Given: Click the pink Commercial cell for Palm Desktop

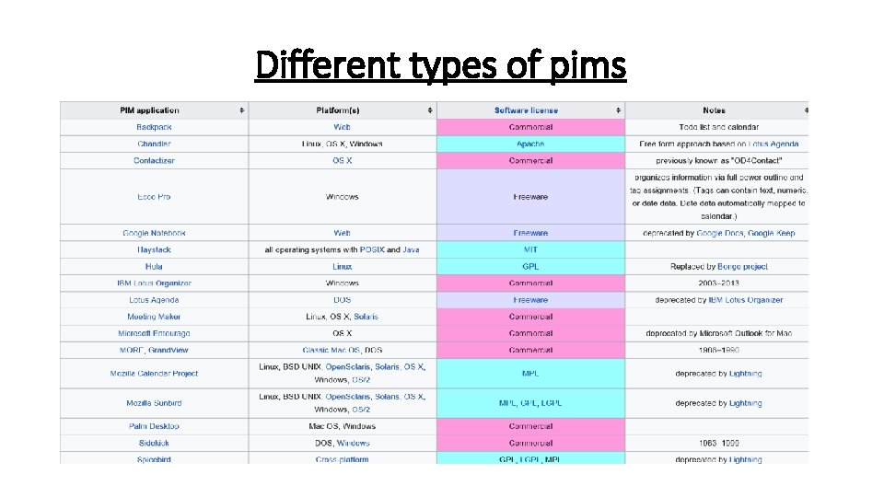Looking at the screenshot, I should coord(530,426).
